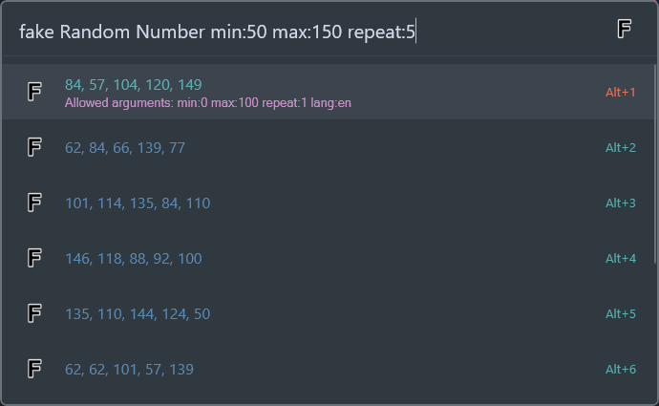Image resolution: width=659 pixels, height=406 pixels.
Task: Click in the fake Random Number query field
Action: [x=287, y=32]
